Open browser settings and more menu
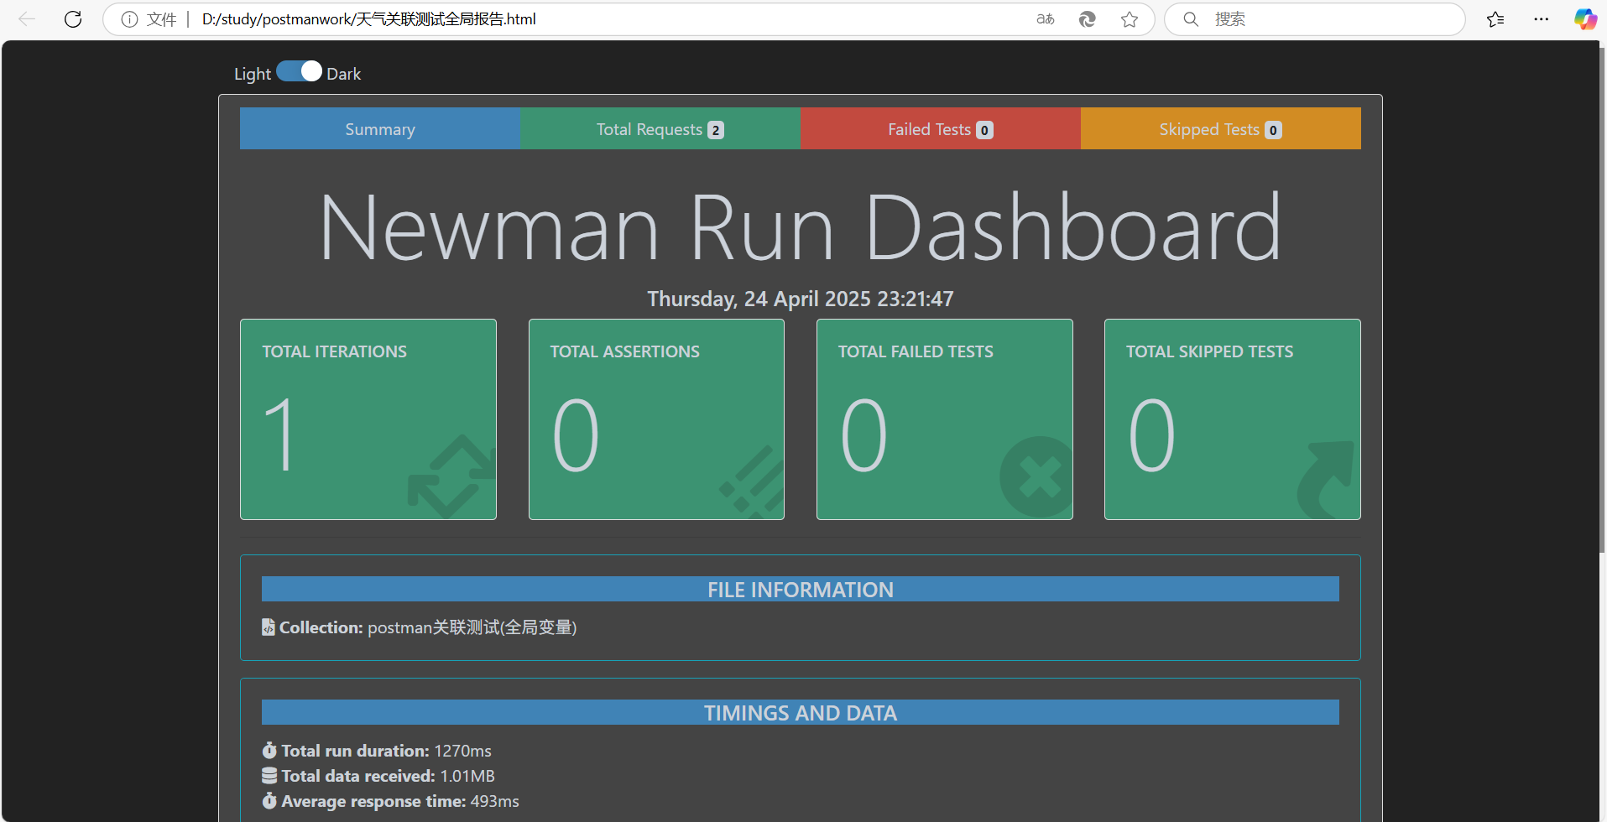 (x=1541, y=19)
